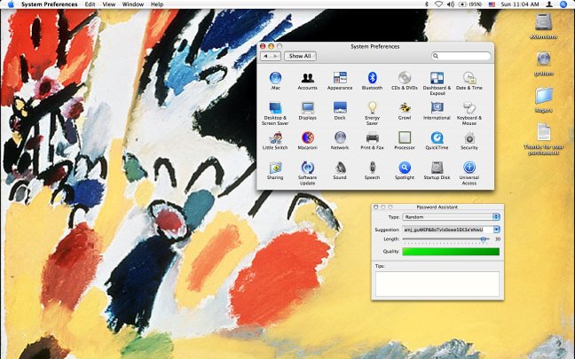Viewport: 575px width, 359px height.
Task: Open Keyboard & Mouse preferences
Action: click(469, 113)
